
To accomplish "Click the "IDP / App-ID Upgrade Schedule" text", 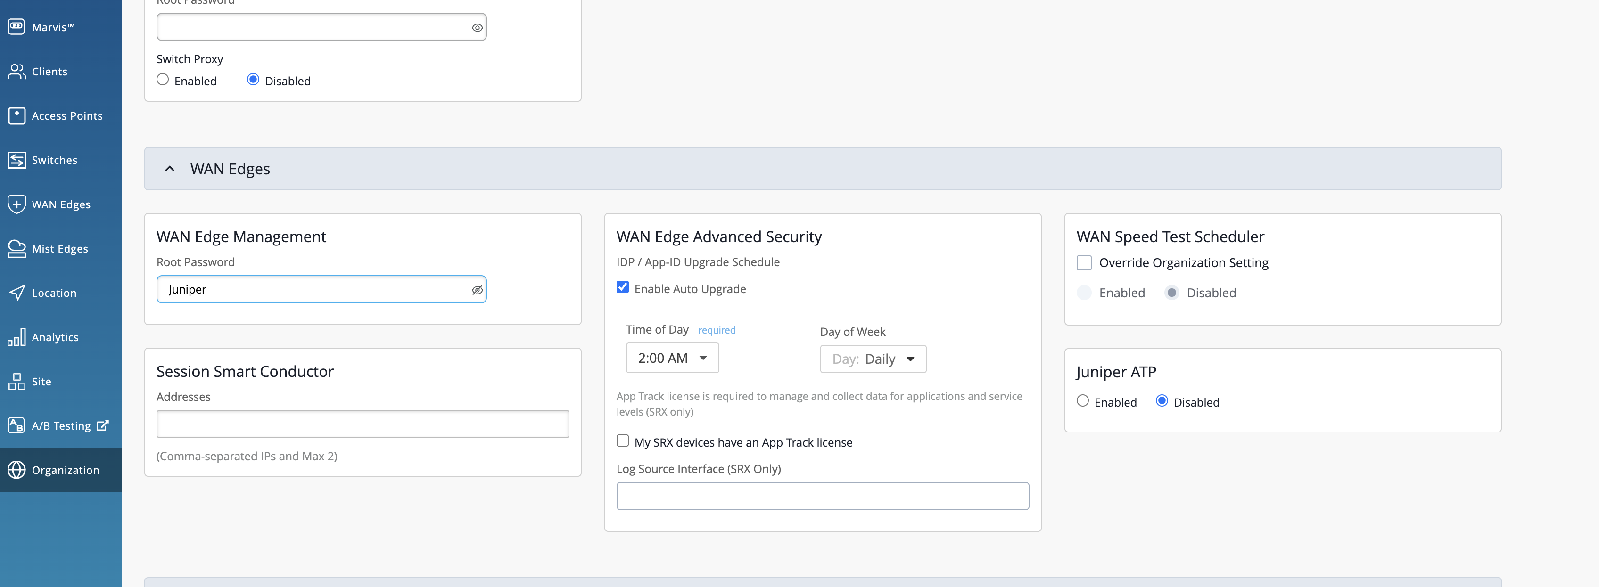I will [698, 262].
